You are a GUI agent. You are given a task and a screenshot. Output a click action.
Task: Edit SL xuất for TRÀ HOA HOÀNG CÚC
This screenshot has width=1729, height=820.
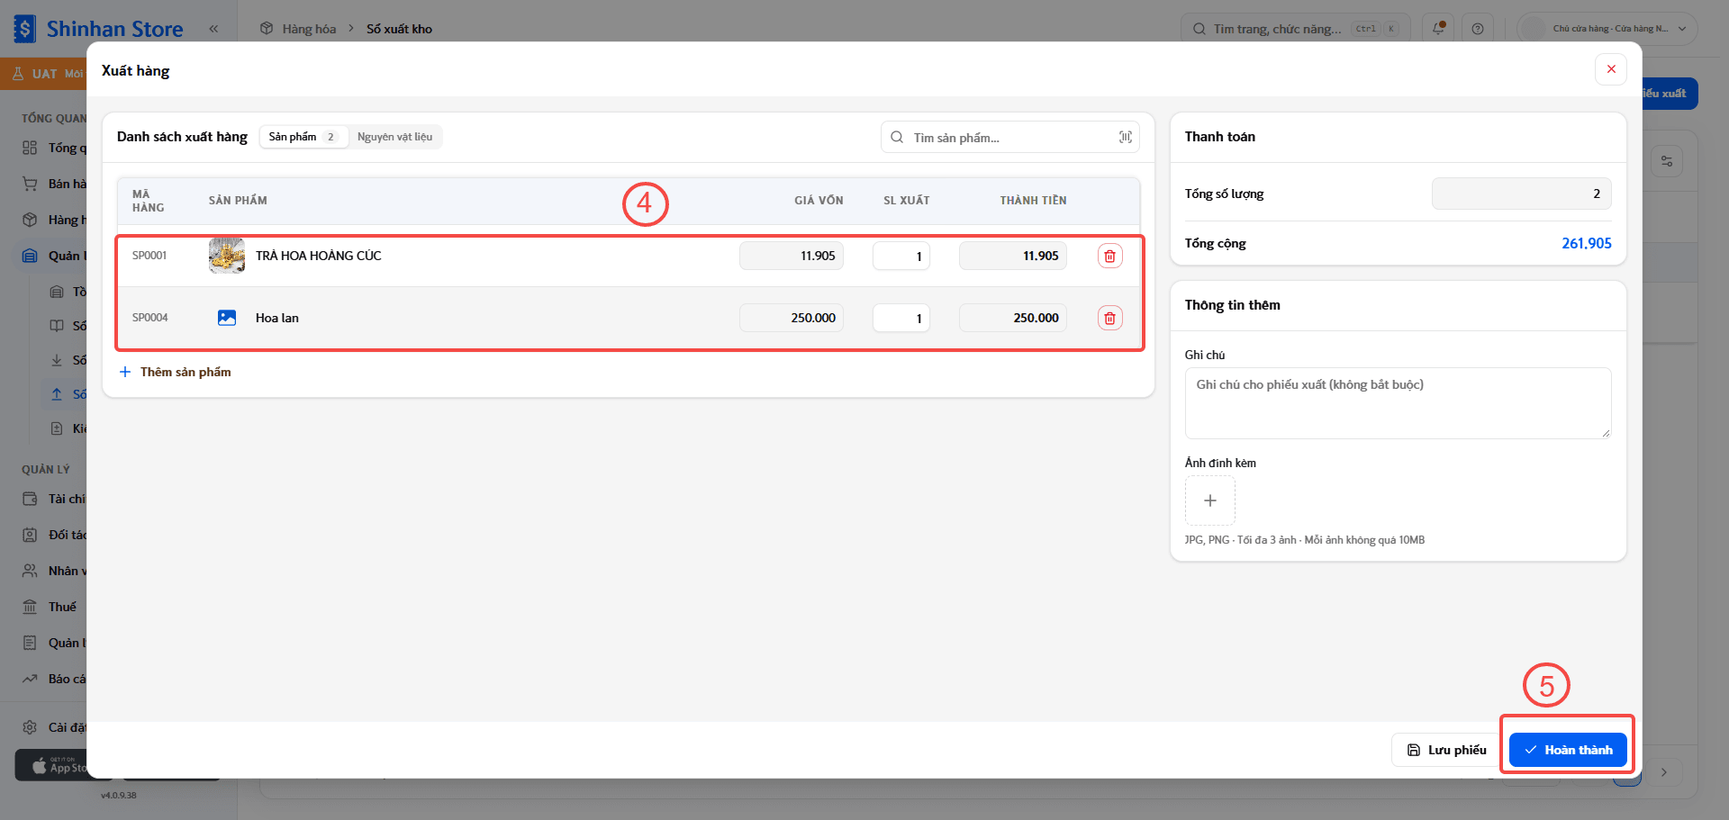[x=901, y=256]
